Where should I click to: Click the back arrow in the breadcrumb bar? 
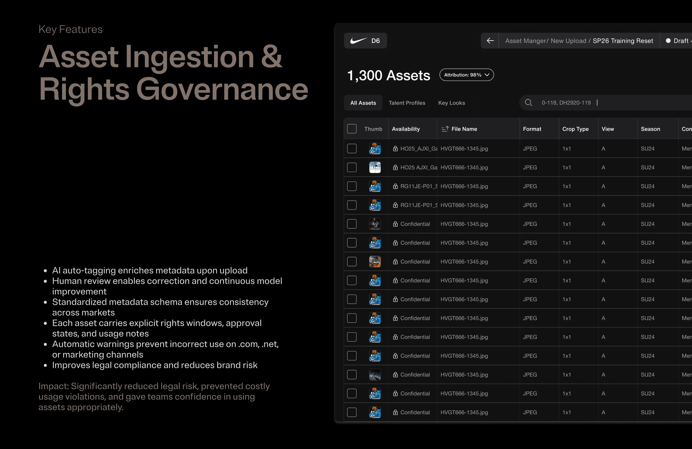click(x=490, y=41)
